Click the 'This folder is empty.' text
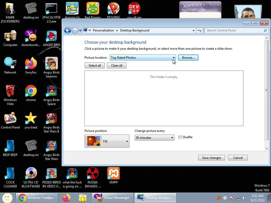Screen dimensions: 271x203 click(x=164, y=77)
